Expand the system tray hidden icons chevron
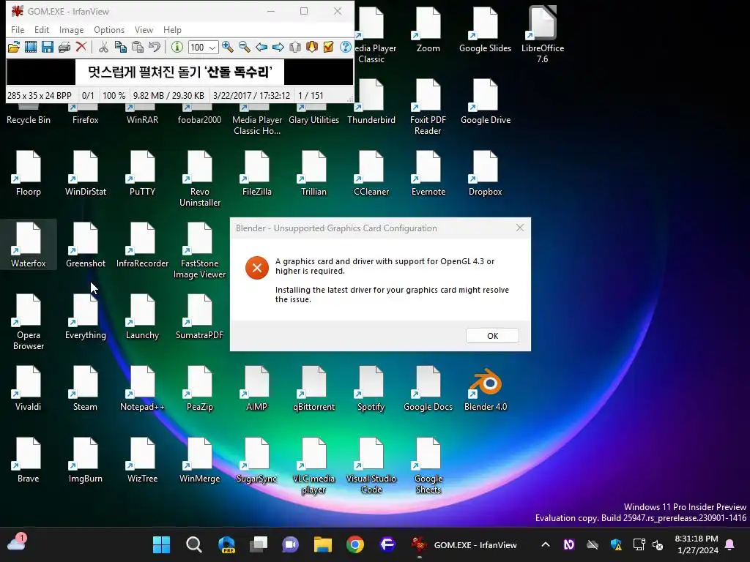 coord(545,544)
